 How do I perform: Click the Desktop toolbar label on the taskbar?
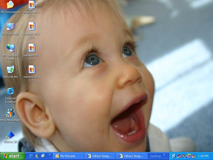tap(155, 156)
